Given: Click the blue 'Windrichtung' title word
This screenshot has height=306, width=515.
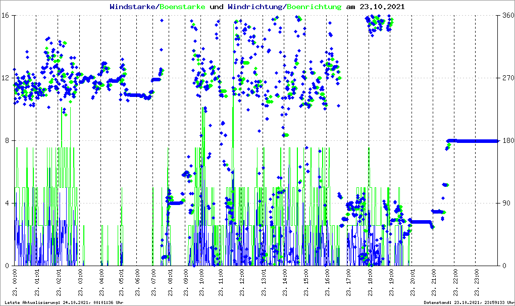Looking at the screenshot, I should (255, 7).
